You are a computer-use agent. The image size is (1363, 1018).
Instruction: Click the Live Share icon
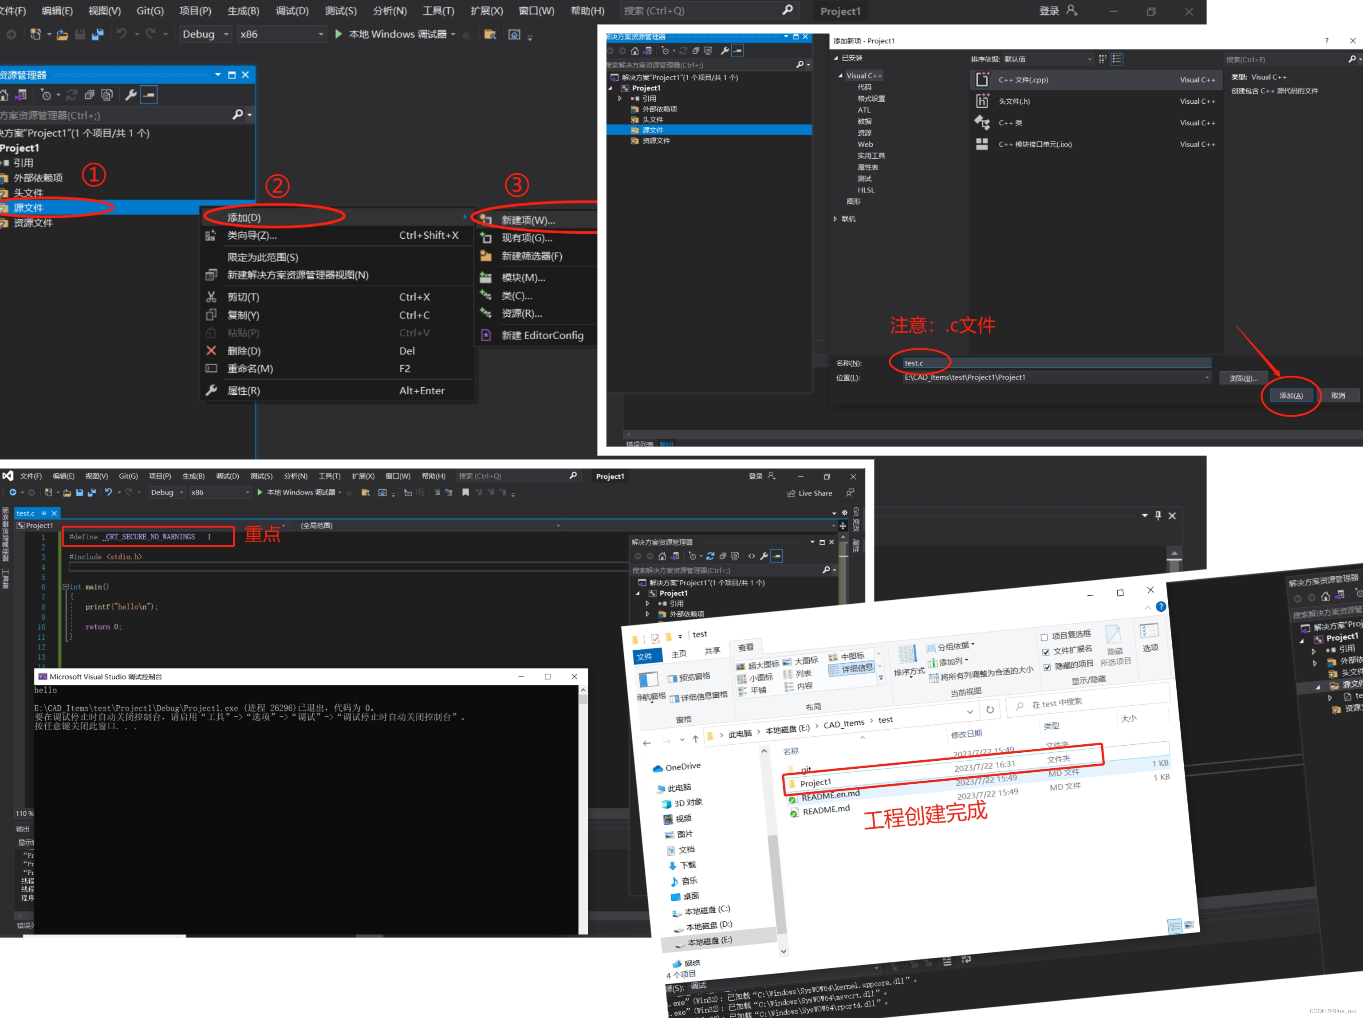(x=791, y=493)
